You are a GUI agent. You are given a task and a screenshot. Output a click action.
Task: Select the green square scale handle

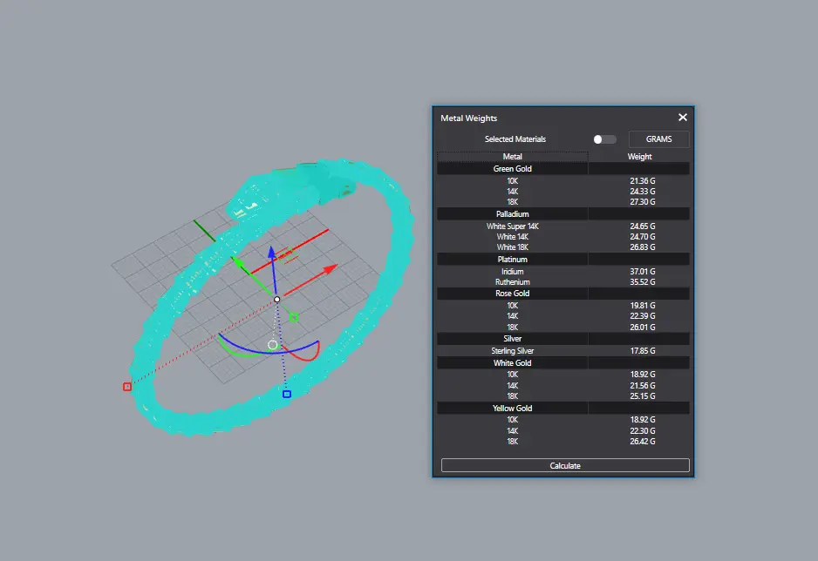point(294,317)
